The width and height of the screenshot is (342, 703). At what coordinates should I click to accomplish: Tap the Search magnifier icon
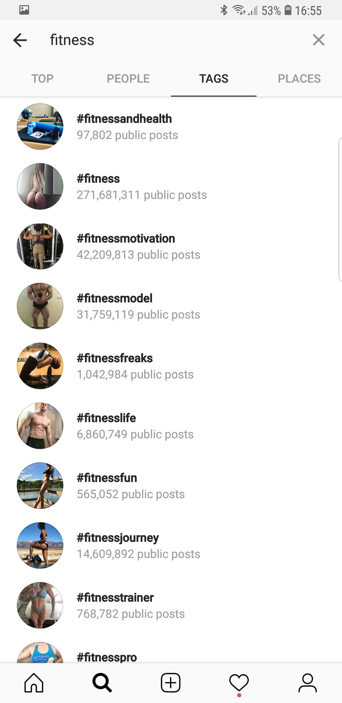[x=102, y=683]
